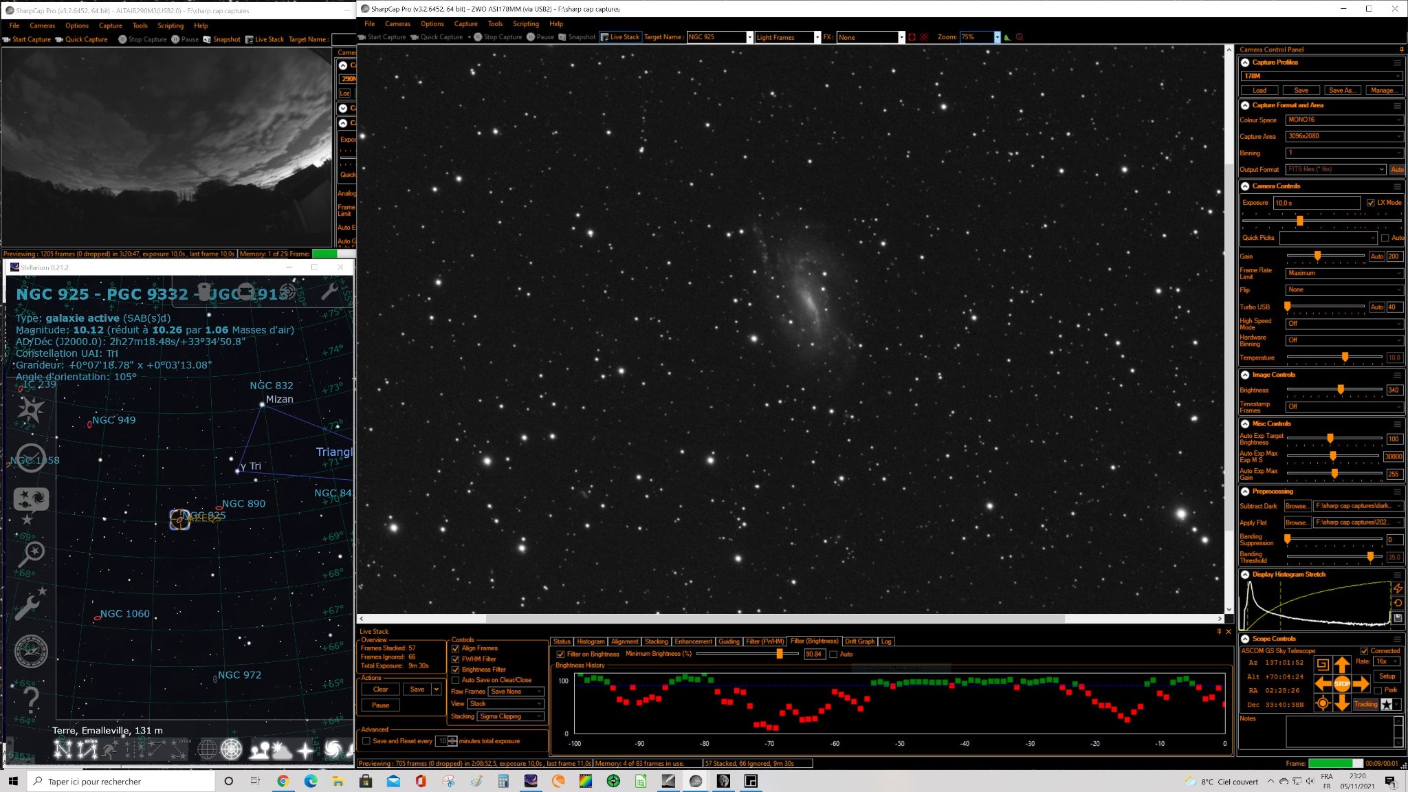Screen dimensions: 1408x792
Task: Open Google Chrome from the taskbar
Action: point(283,781)
